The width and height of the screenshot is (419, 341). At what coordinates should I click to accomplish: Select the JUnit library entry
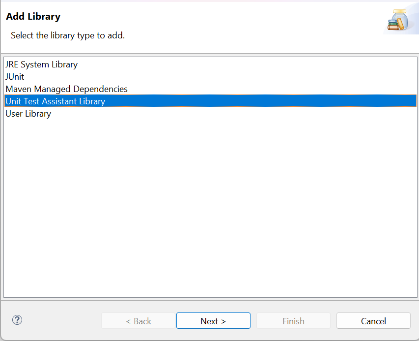[x=15, y=77]
